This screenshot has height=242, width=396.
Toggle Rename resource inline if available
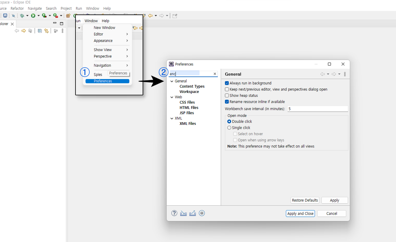pos(227,102)
